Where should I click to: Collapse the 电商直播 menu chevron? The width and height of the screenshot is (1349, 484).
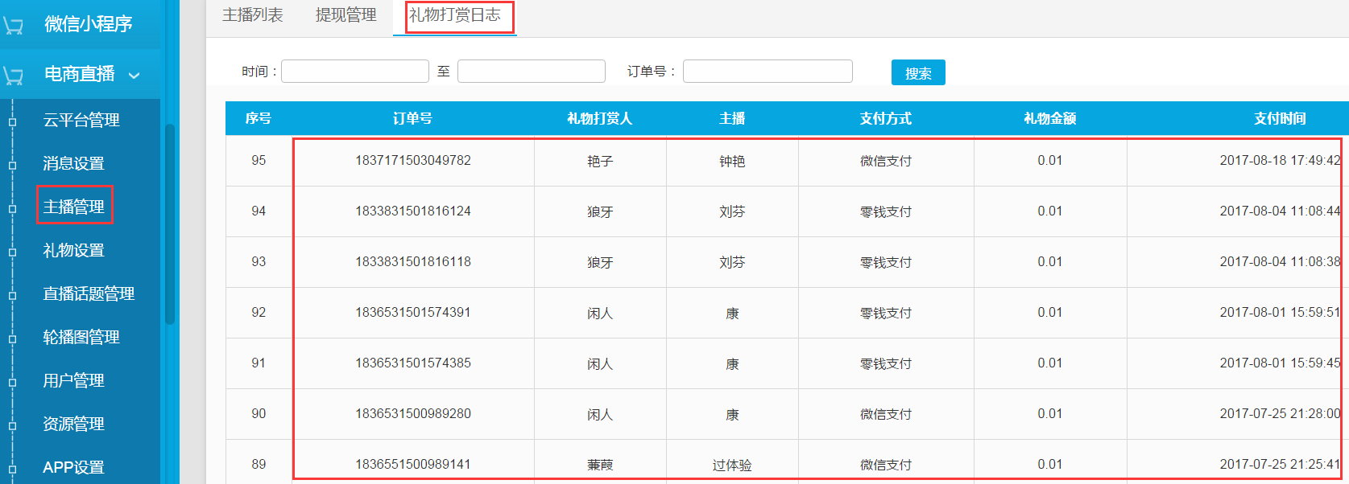click(x=134, y=76)
